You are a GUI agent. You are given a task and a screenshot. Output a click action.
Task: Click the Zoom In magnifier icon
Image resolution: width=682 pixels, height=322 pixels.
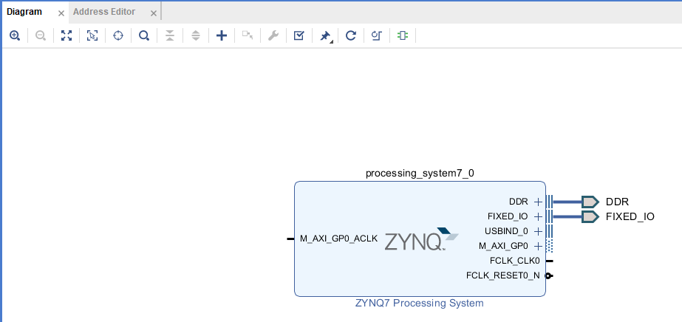tap(14, 35)
